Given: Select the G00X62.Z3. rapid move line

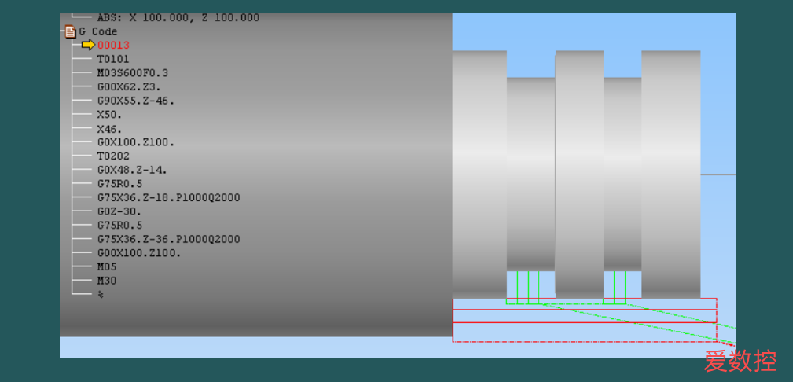Looking at the screenshot, I should click(129, 86).
